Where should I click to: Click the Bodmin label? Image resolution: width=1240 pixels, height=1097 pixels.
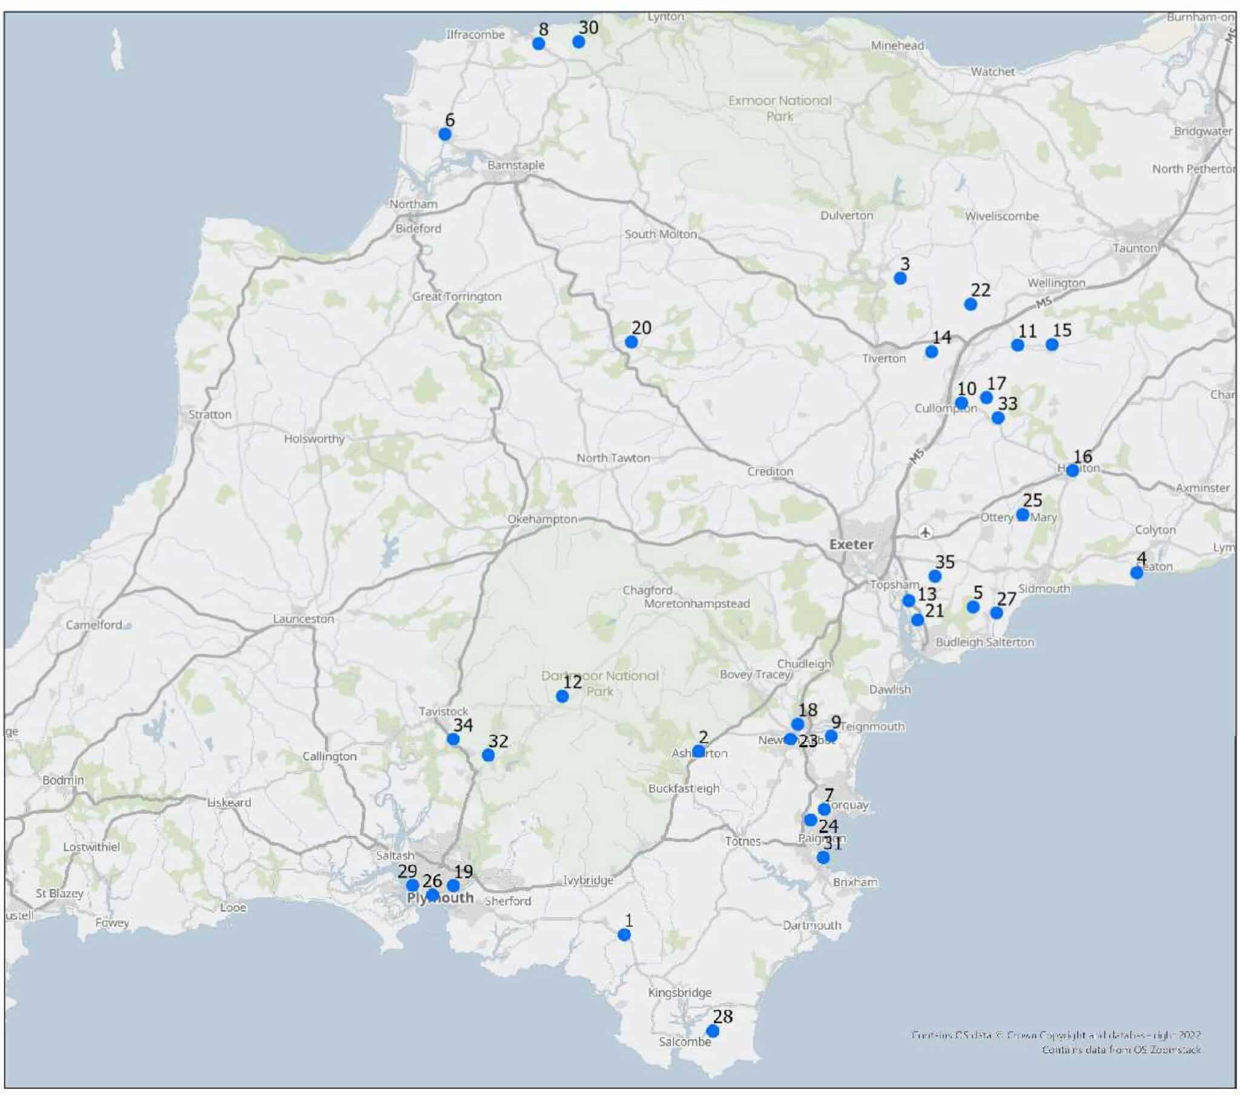pos(63,780)
